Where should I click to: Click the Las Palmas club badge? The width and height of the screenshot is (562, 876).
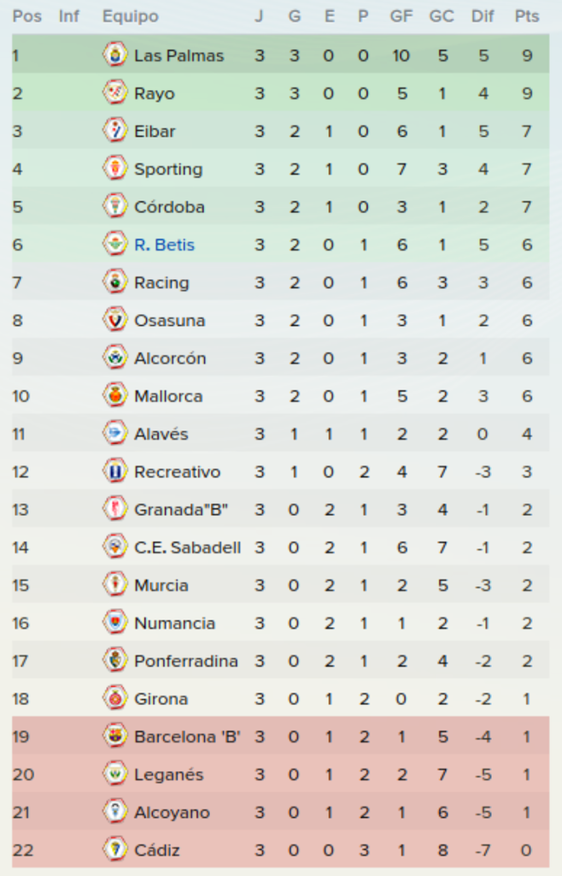click(115, 55)
